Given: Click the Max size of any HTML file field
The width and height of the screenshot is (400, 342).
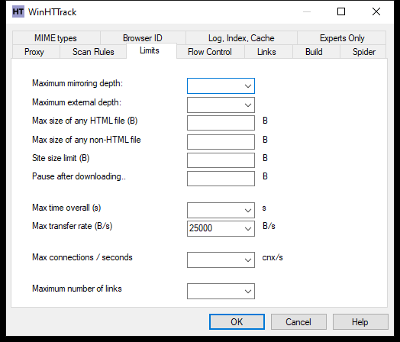Looking at the screenshot, I should click(x=221, y=123).
